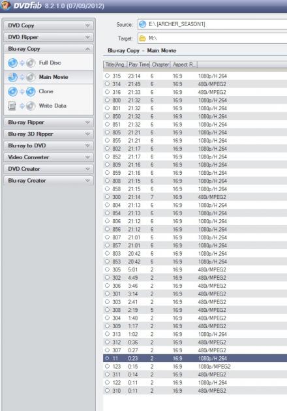This screenshot has width=287, height=411.
Task: Click title number 316 text
Action: coord(117,92)
